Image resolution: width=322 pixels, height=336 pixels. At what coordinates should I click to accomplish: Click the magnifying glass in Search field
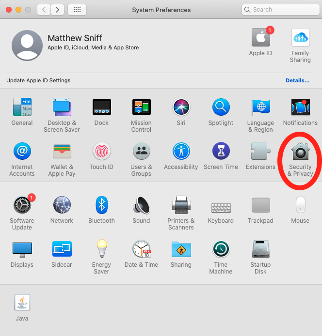(247, 10)
